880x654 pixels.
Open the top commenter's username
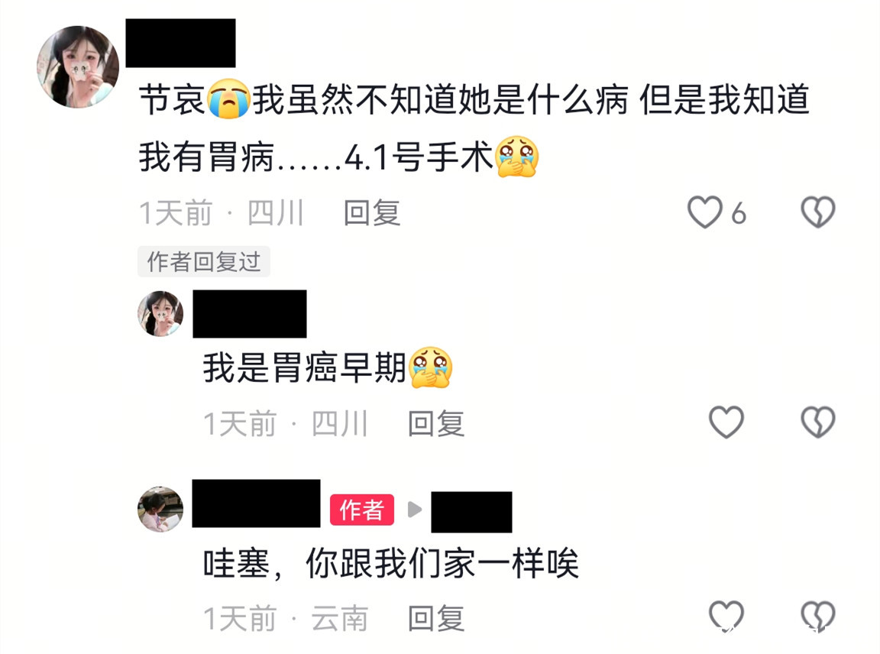pos(180,44)
